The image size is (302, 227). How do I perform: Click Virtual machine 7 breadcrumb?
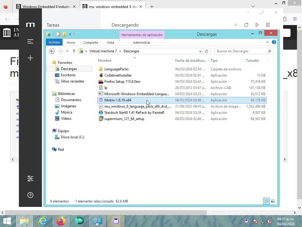pyautogui.click(x=103, y=51)
